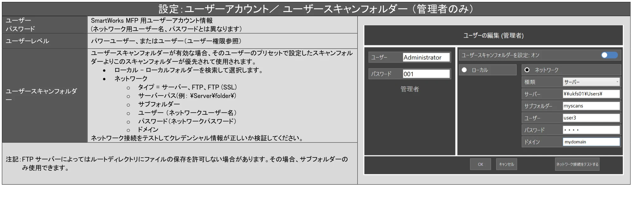Toggle the ユーザースキャンフォルダーを設定 switch
The height and width of the screenshot is (214, 633).
609,55
